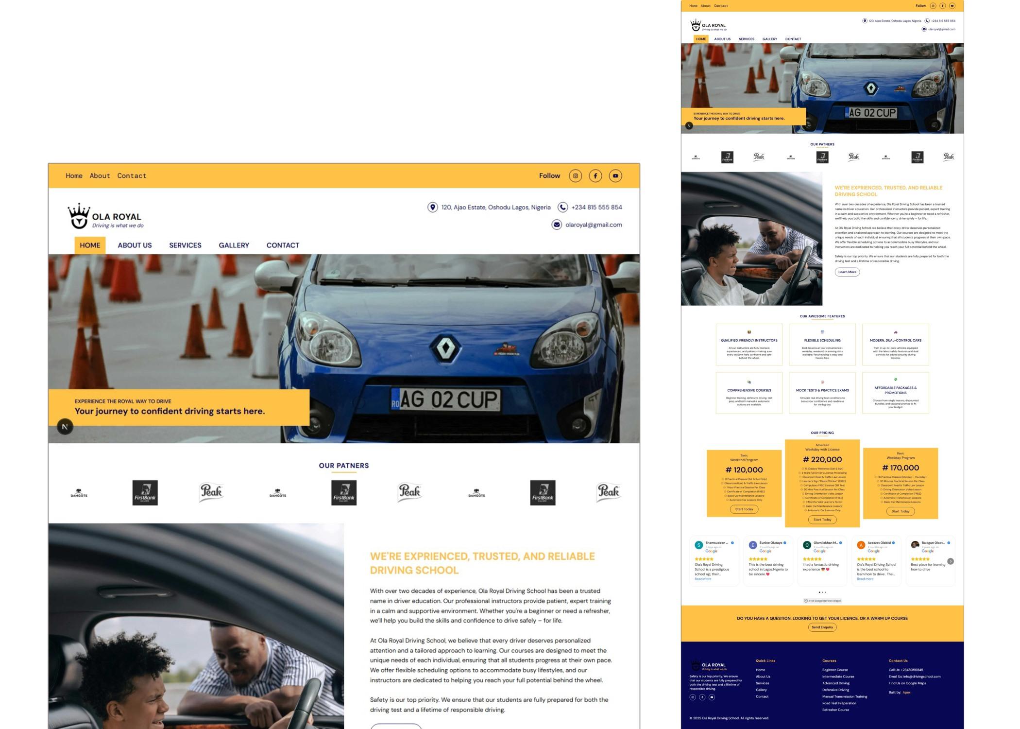Image resolution: width=1020 pixels, height=729 pixels.
Task: Open YouTube icon in large preview top bar
Action: pyautogui.click(x=615, y=176)
